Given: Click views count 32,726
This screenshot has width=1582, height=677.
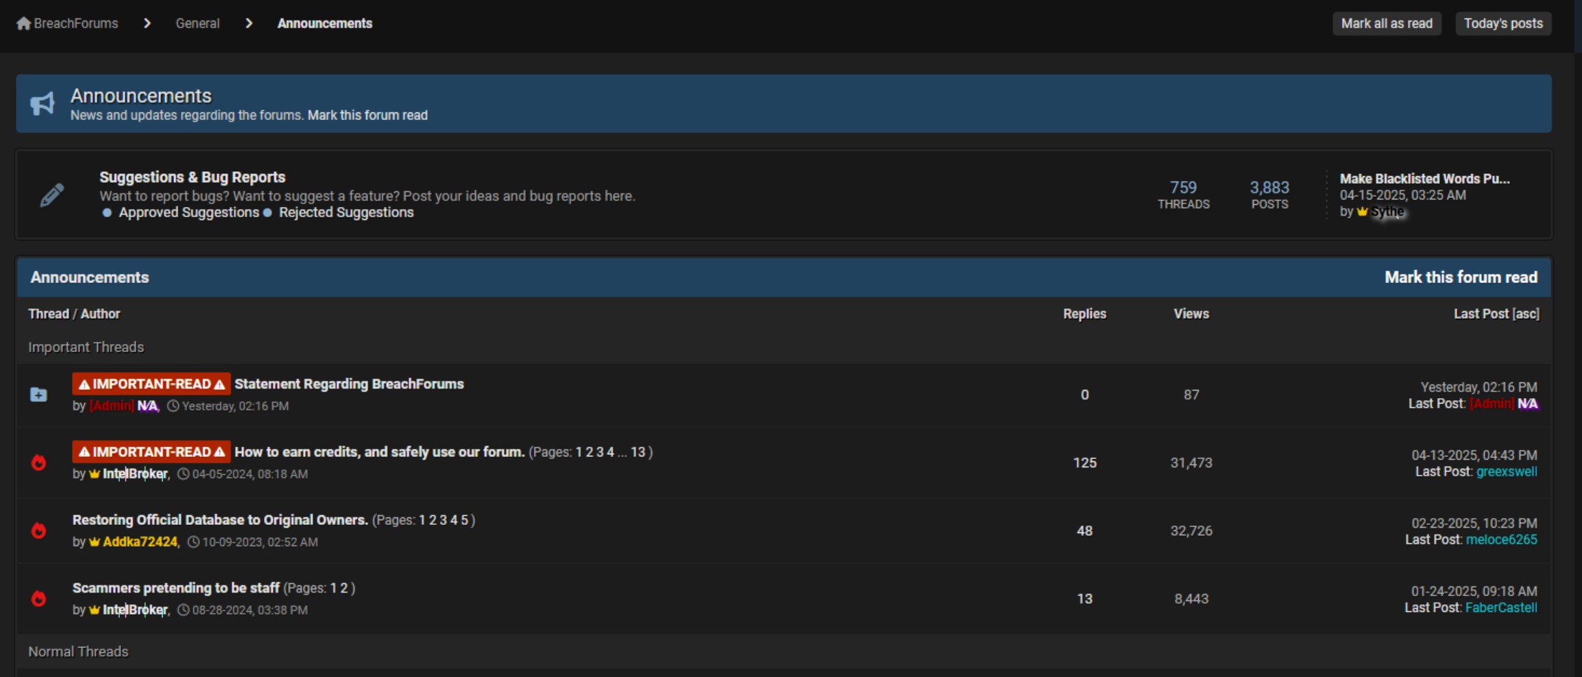Looking at the screenshot, I should 1191,531.
